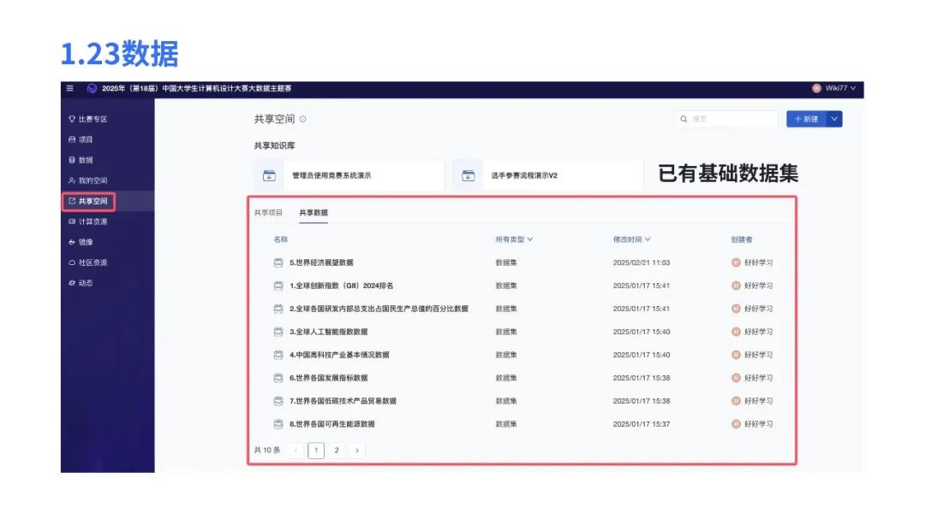Open dataset 6.世界各国发展指标数据
925x519 pixels.
[329, 378]
